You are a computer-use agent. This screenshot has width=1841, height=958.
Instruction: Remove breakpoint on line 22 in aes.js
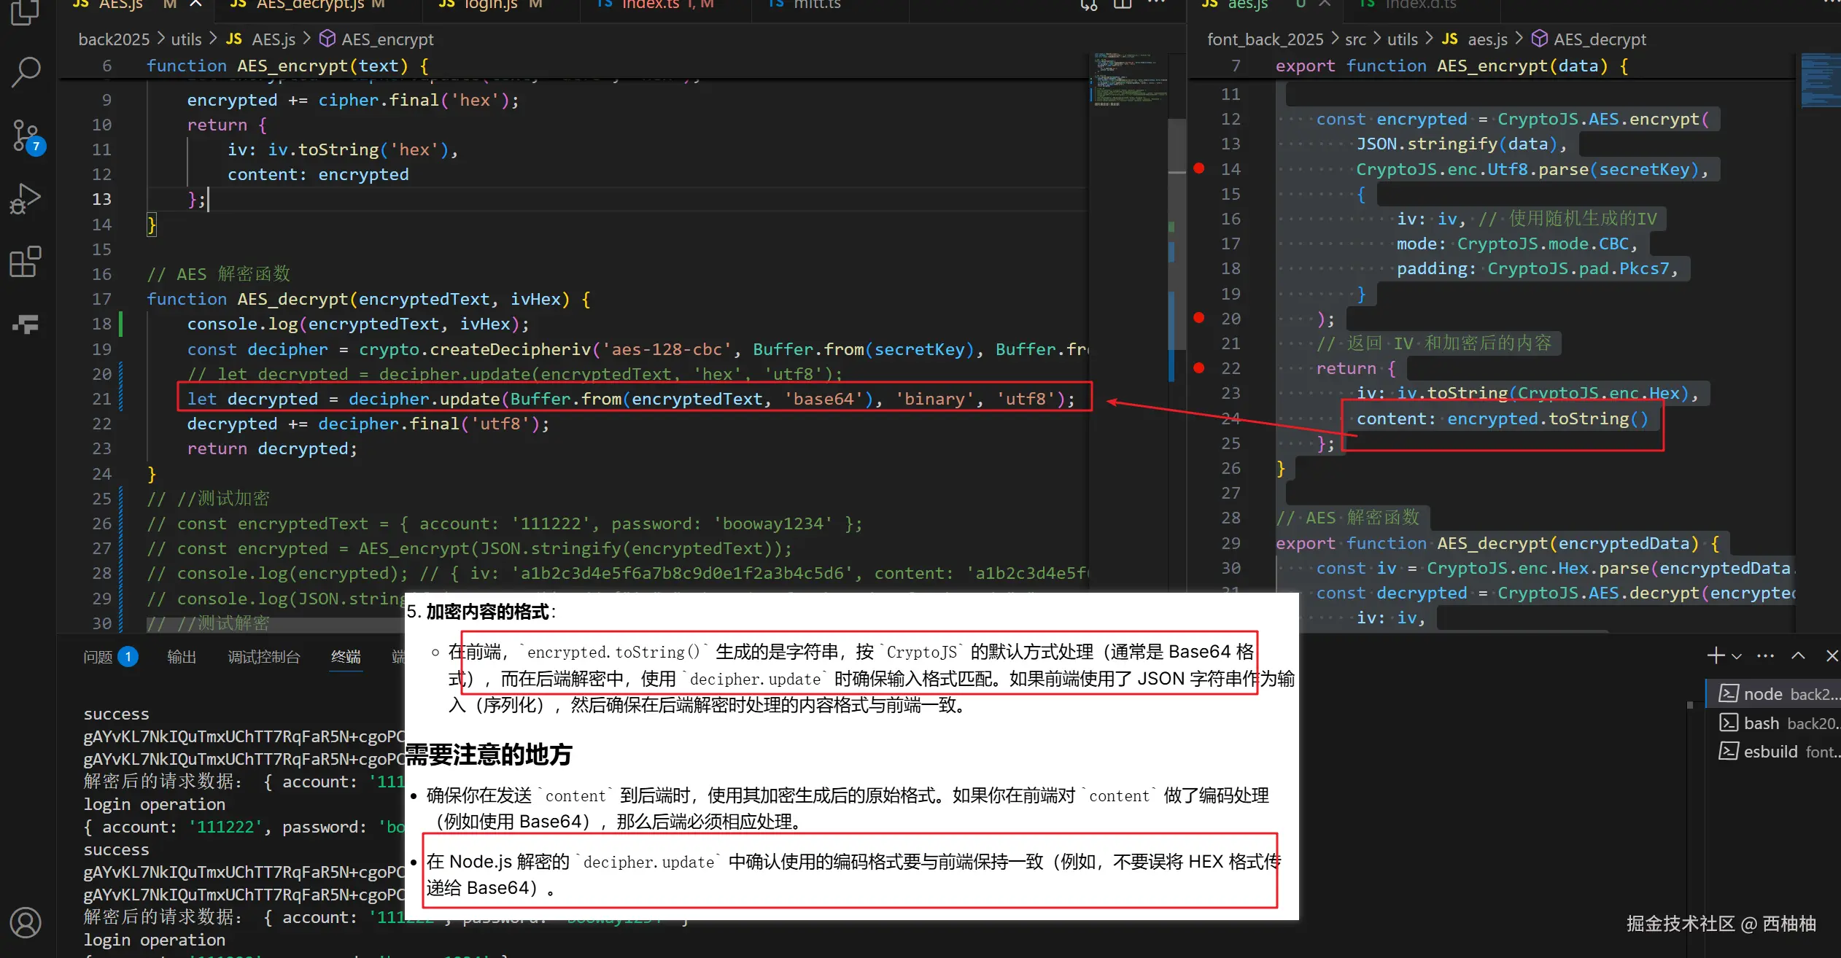point(1199,367)
